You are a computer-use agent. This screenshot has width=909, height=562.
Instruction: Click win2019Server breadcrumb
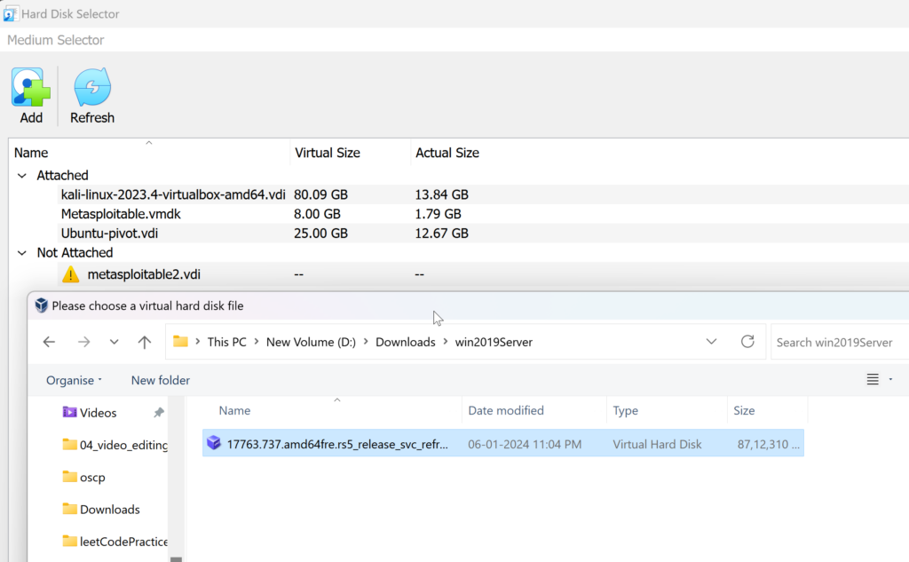pyautogui.click(x=494, y=342)
